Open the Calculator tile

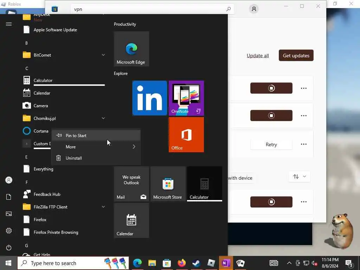point(205,184)
